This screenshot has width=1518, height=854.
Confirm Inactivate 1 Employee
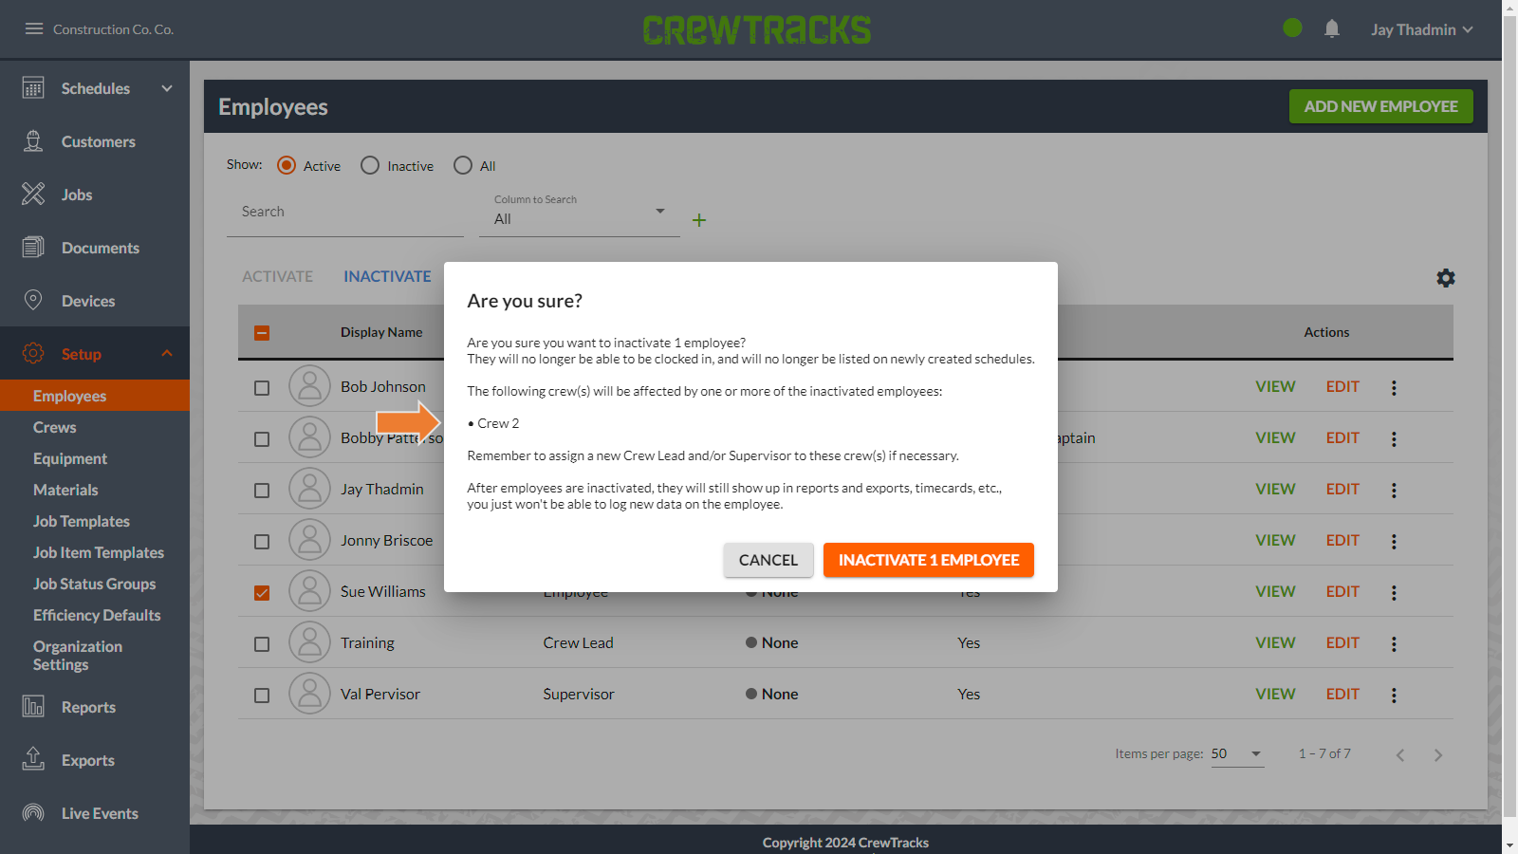(929, 560)
